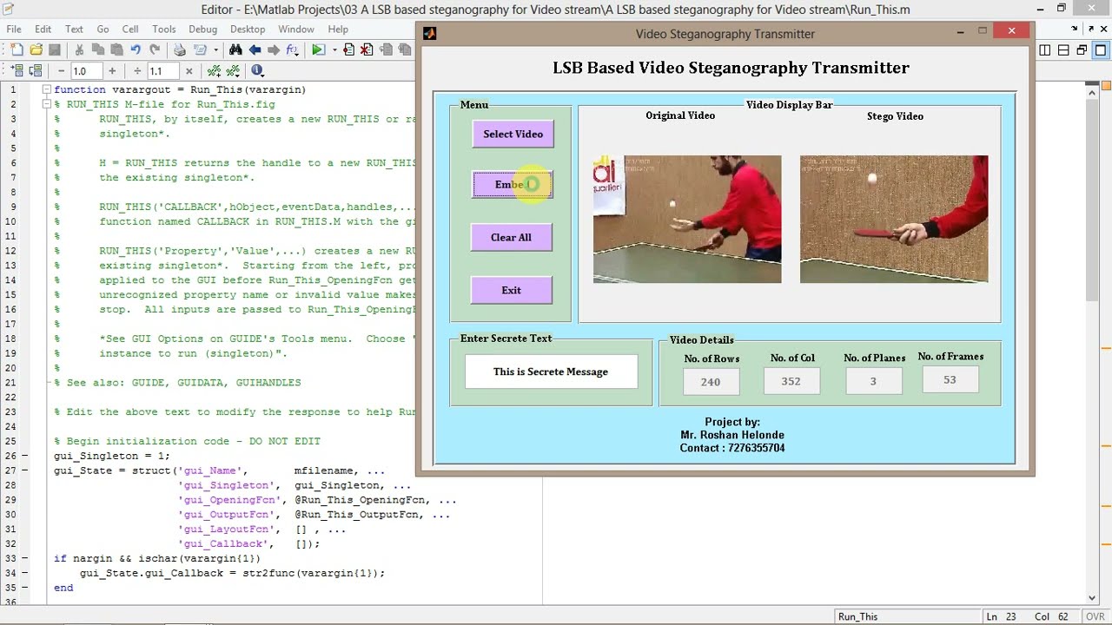
Task: Set or clear breakpoint icon
Action: 348,49
